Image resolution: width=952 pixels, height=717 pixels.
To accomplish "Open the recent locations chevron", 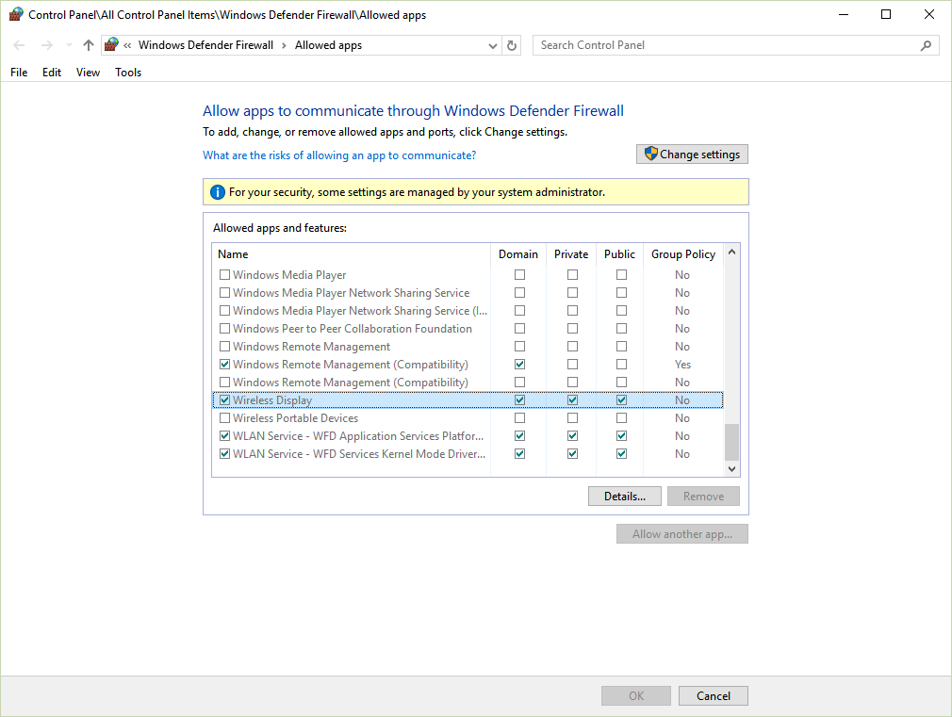I will pyautogui.click(x=69, y=45).
